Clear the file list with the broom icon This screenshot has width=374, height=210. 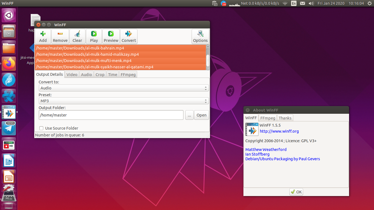77,36
